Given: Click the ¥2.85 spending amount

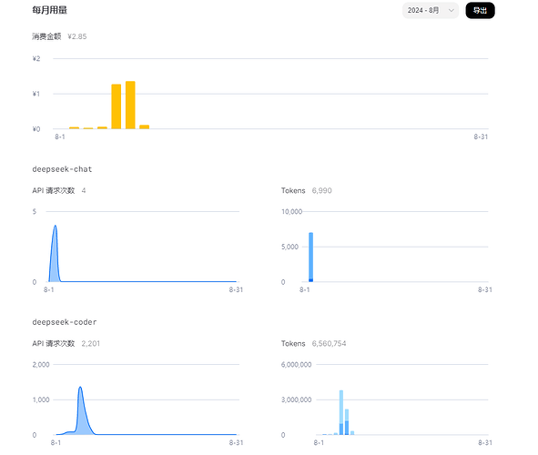Looking at the screenshot, I should coord(77,36).
